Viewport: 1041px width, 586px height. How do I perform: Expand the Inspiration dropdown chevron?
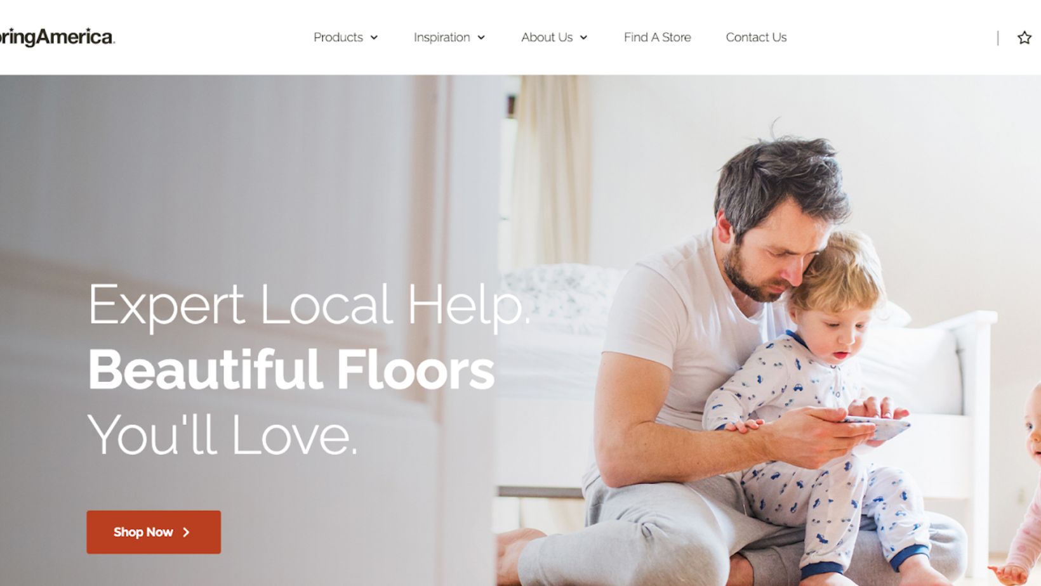click(481, 37)
